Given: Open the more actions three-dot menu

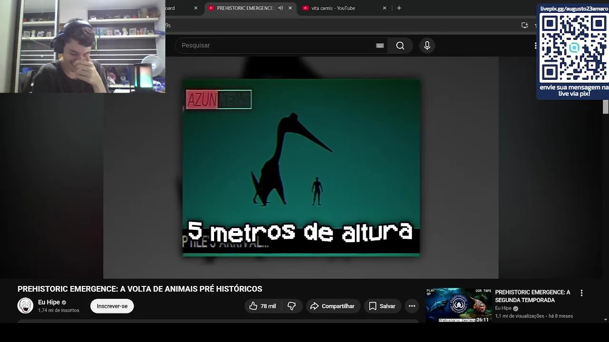Looking at the screenshot, I should tap(412, 306).
